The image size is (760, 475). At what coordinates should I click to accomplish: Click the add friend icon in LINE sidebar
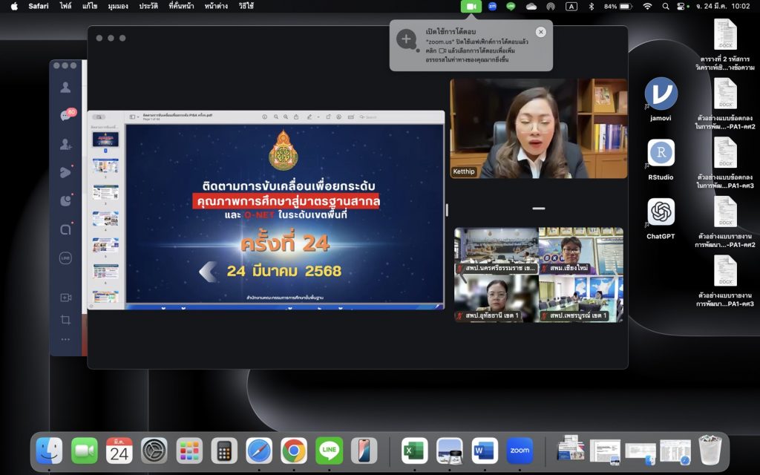coord(65,144)
